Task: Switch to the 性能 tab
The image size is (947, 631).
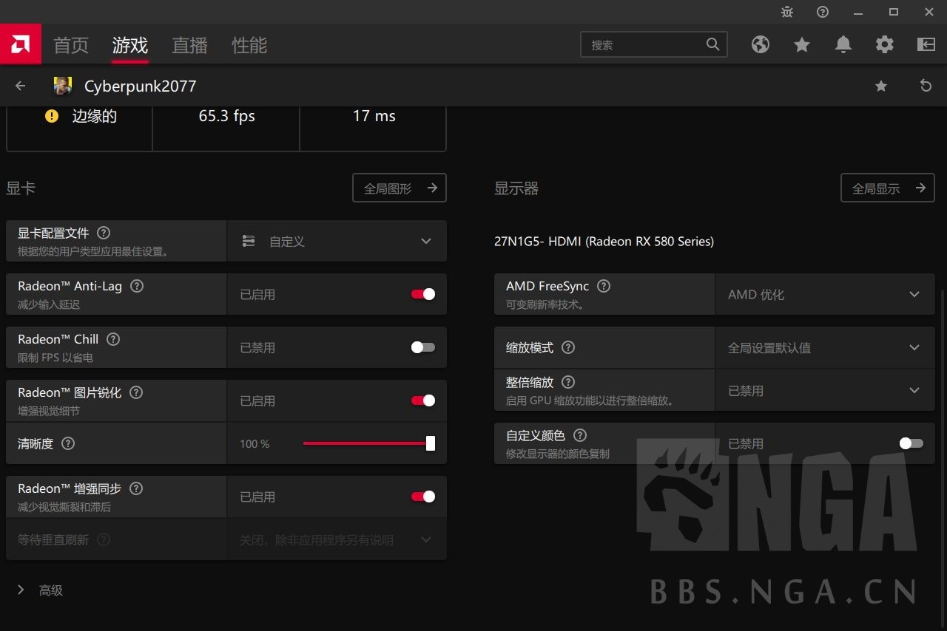Action: click(x=249, y=45)
